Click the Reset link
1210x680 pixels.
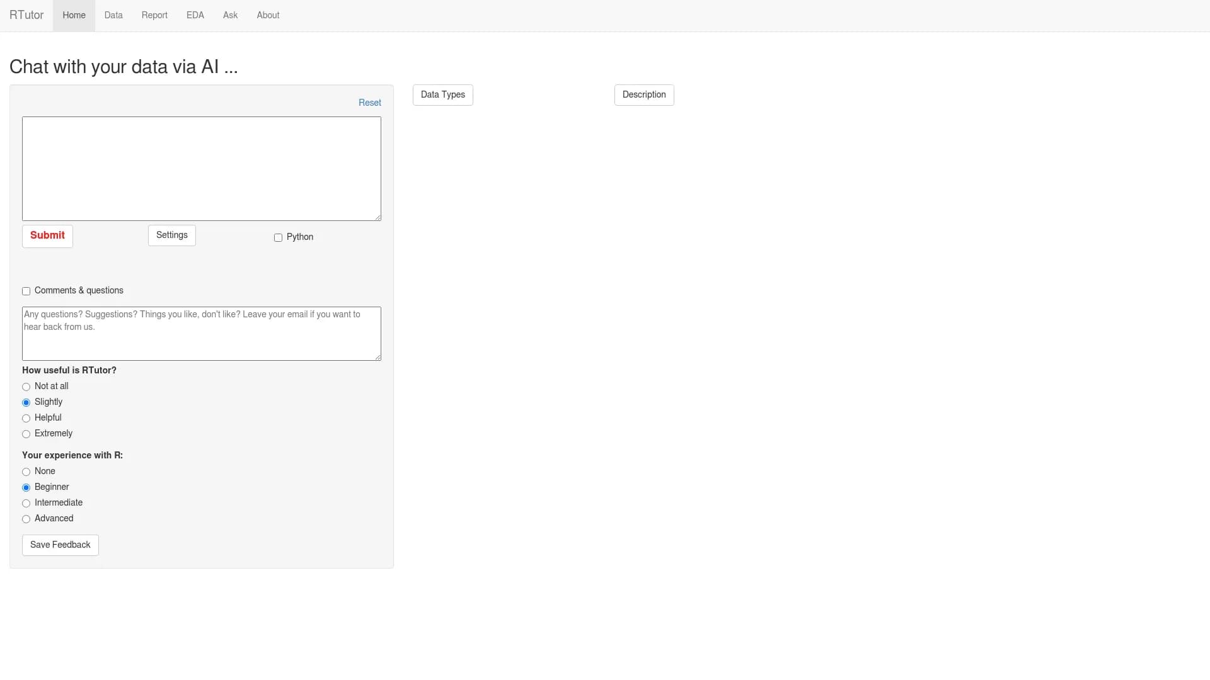click(x=370, y=103)
